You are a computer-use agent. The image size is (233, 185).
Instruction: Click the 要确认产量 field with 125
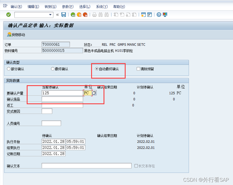pos(62,93)
